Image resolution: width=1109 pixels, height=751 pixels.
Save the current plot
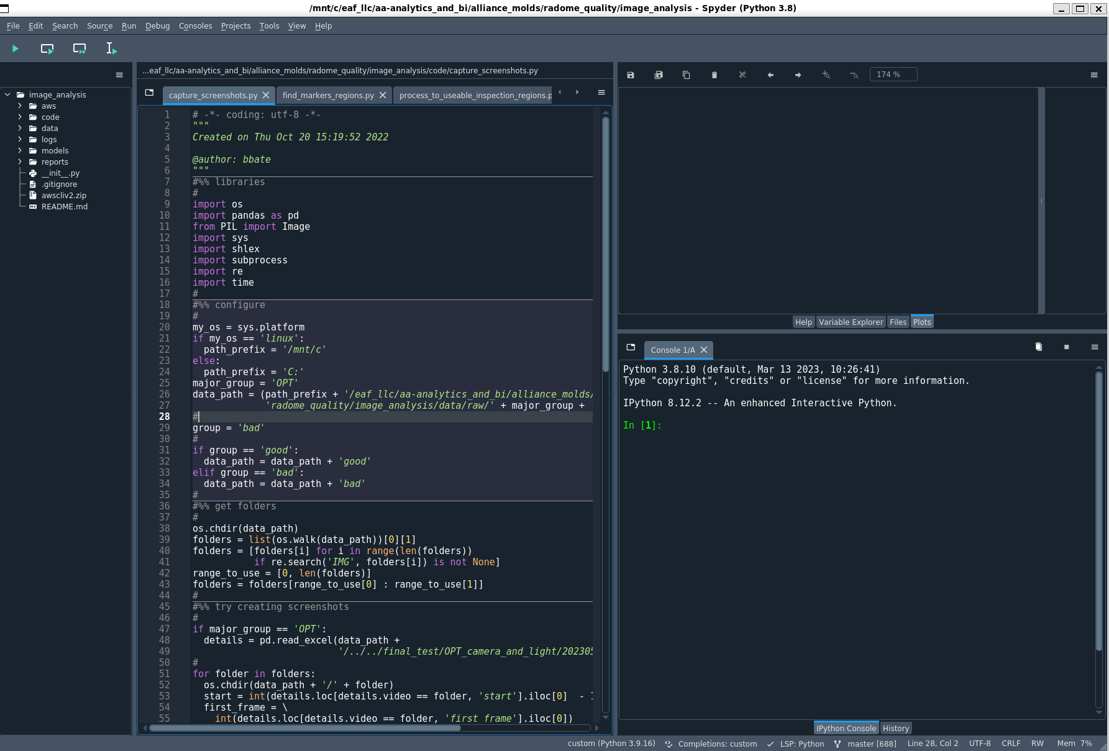tap(630, 75)
